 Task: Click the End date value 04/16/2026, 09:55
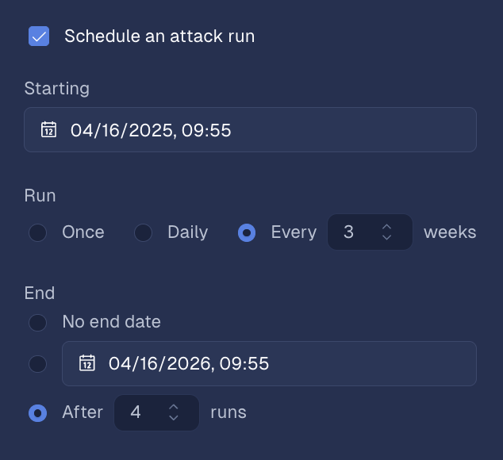pos(189,364)
